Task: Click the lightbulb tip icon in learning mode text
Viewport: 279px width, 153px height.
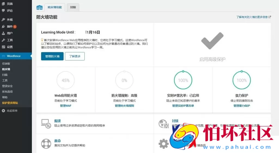Action: [x=42, y=40]
